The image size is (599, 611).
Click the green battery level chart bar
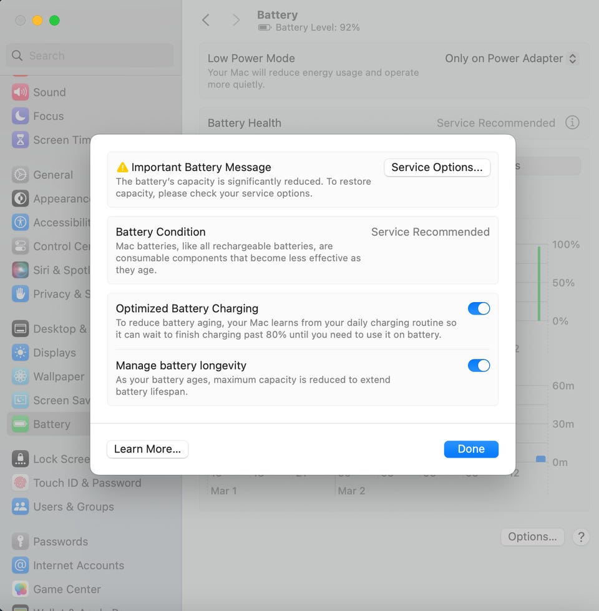(539, 283)
